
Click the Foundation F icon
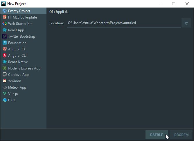5,43
